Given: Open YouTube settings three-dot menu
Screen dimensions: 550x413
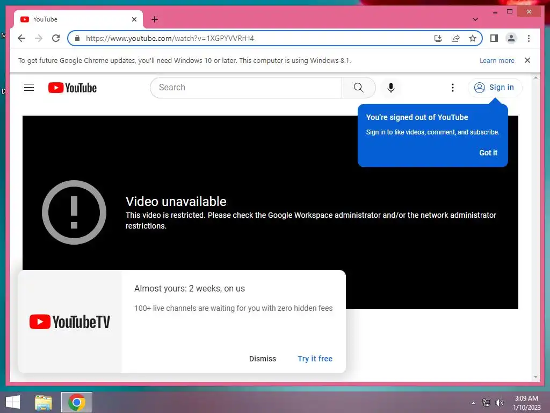Looking at the screenshot, I should coord(452,88).
